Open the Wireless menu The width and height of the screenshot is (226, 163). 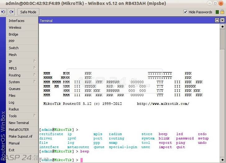tap(22, 28)
